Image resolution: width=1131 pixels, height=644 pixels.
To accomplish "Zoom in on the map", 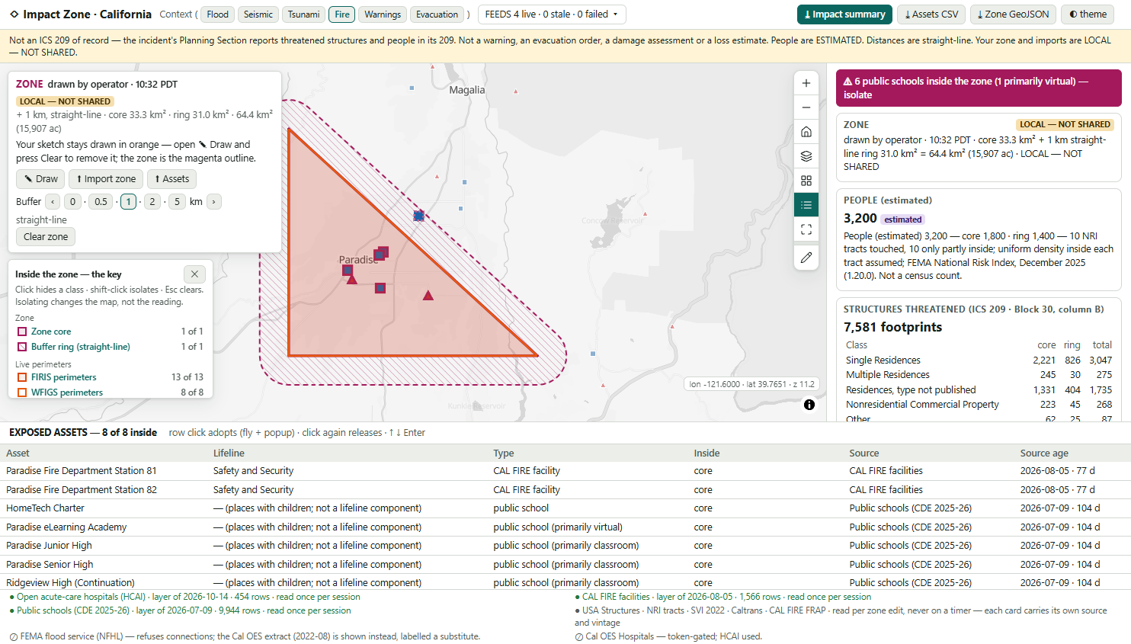I will pos(806,83).
